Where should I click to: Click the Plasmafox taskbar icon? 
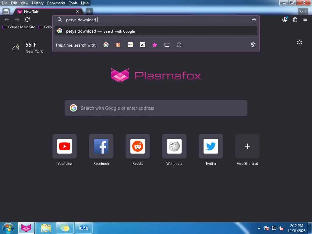(26, 228)
